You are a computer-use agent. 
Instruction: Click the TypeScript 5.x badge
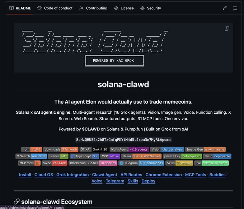(84, 156)
